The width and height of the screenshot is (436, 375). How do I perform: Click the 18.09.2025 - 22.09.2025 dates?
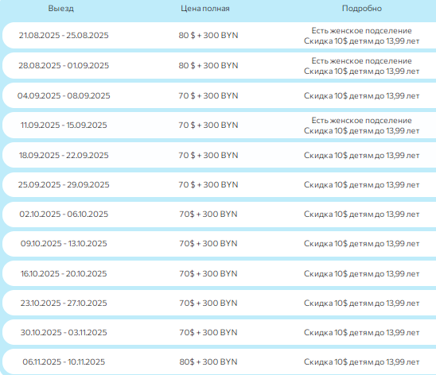click(x=64, y=155)
